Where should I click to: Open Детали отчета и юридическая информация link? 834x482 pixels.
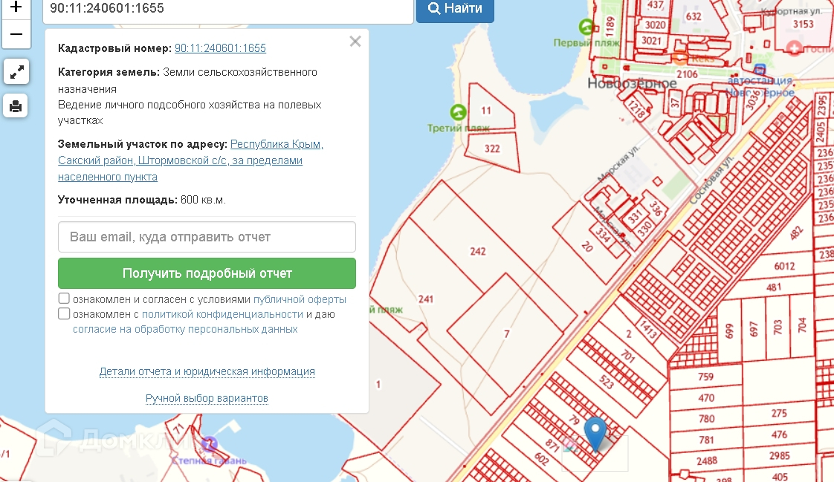click(207, 371)
